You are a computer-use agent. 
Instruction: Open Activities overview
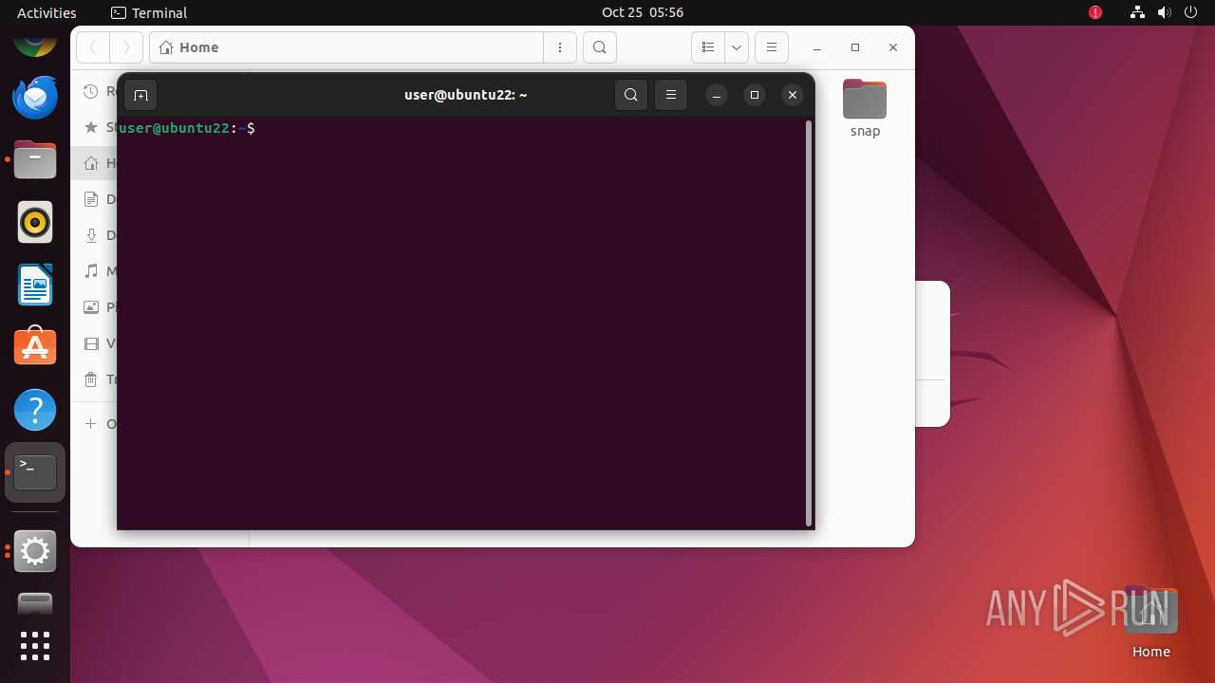[47, 12]
